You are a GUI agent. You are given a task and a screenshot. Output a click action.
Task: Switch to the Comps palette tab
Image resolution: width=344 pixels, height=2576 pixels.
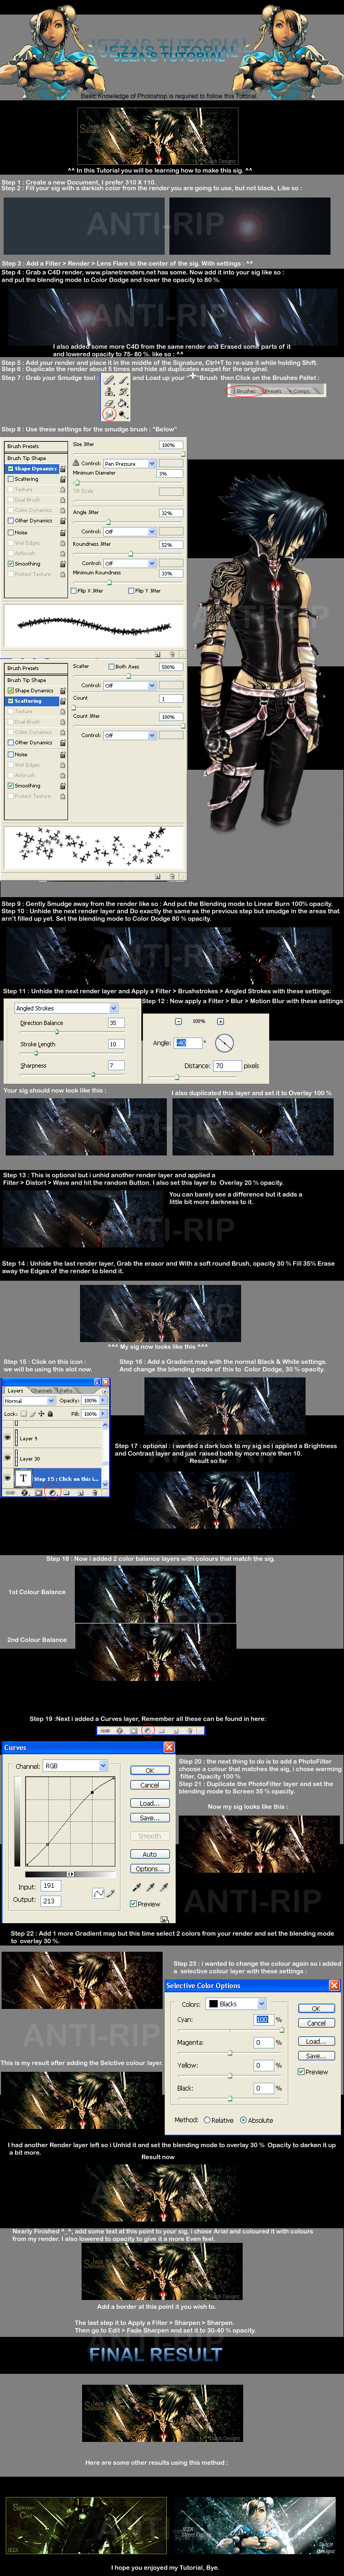point(301,391)
